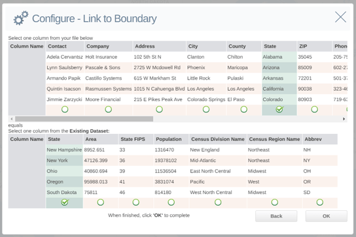Select the Address column radio button
Image resolution: width=356 pixels, height=237 pixels.
pyautogui.click(x=159, y=110)
